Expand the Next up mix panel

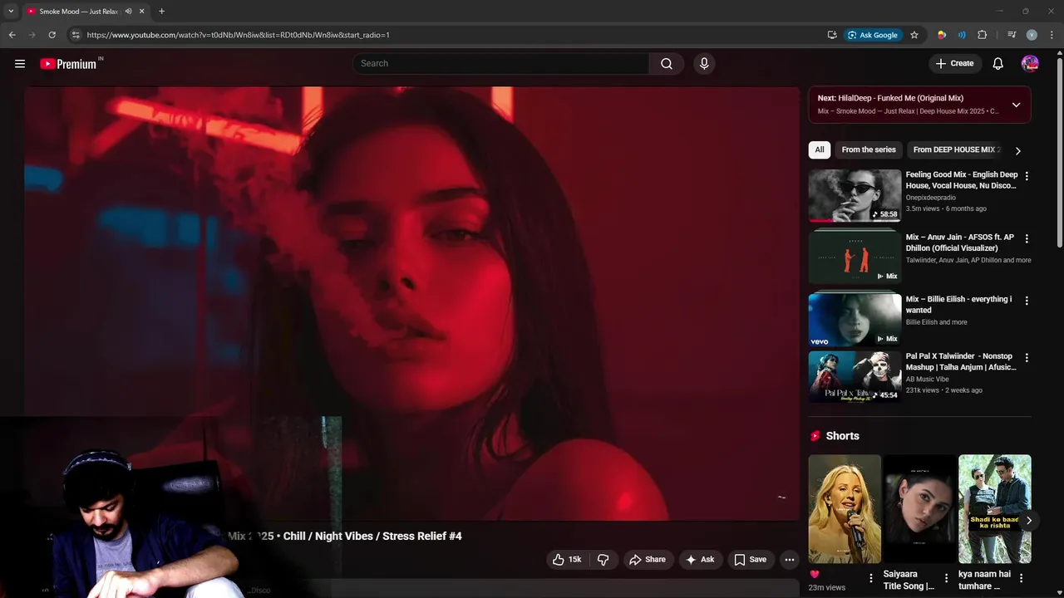[1016, 105]
